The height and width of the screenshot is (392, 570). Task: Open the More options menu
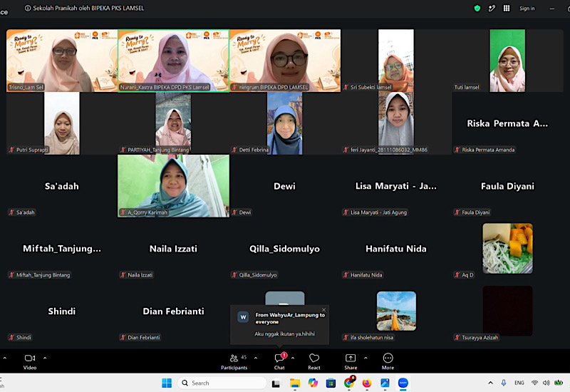coord(388,362)
